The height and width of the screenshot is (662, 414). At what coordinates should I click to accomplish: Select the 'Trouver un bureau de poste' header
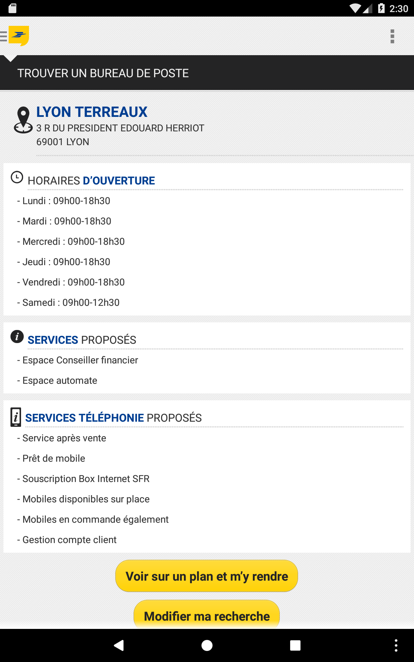click(103, 73)
